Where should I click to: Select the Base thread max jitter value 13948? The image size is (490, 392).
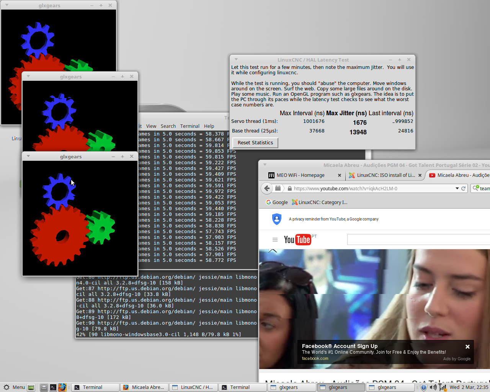point(358,132)
